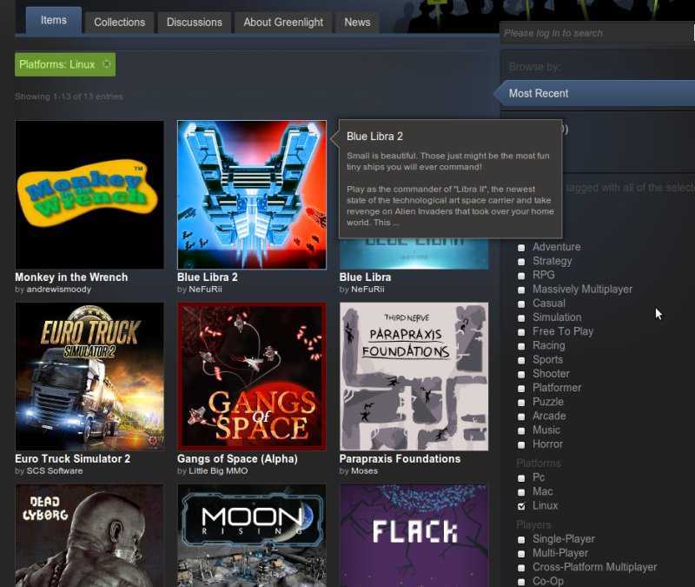Select Most Recent browse option
This screenshot has width=695, height=587.
[594, 93]
